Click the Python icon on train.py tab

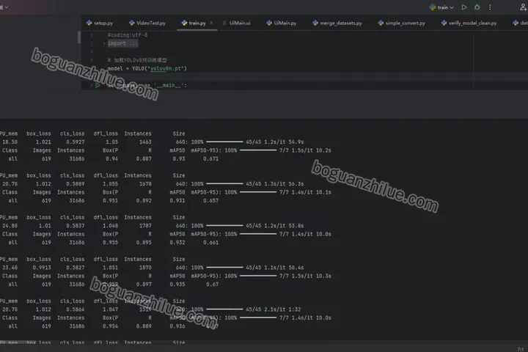pyautogui.click(x=184, y=23)
